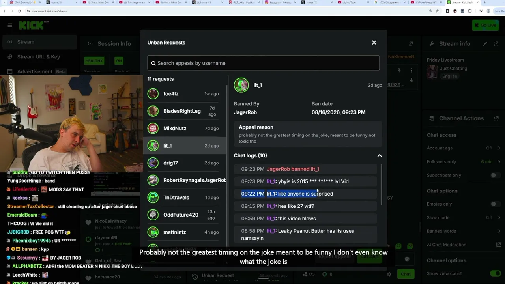Click the large lit_1 avatar in appeal details
Screen dimensions: 505x284
click(241, 85)
